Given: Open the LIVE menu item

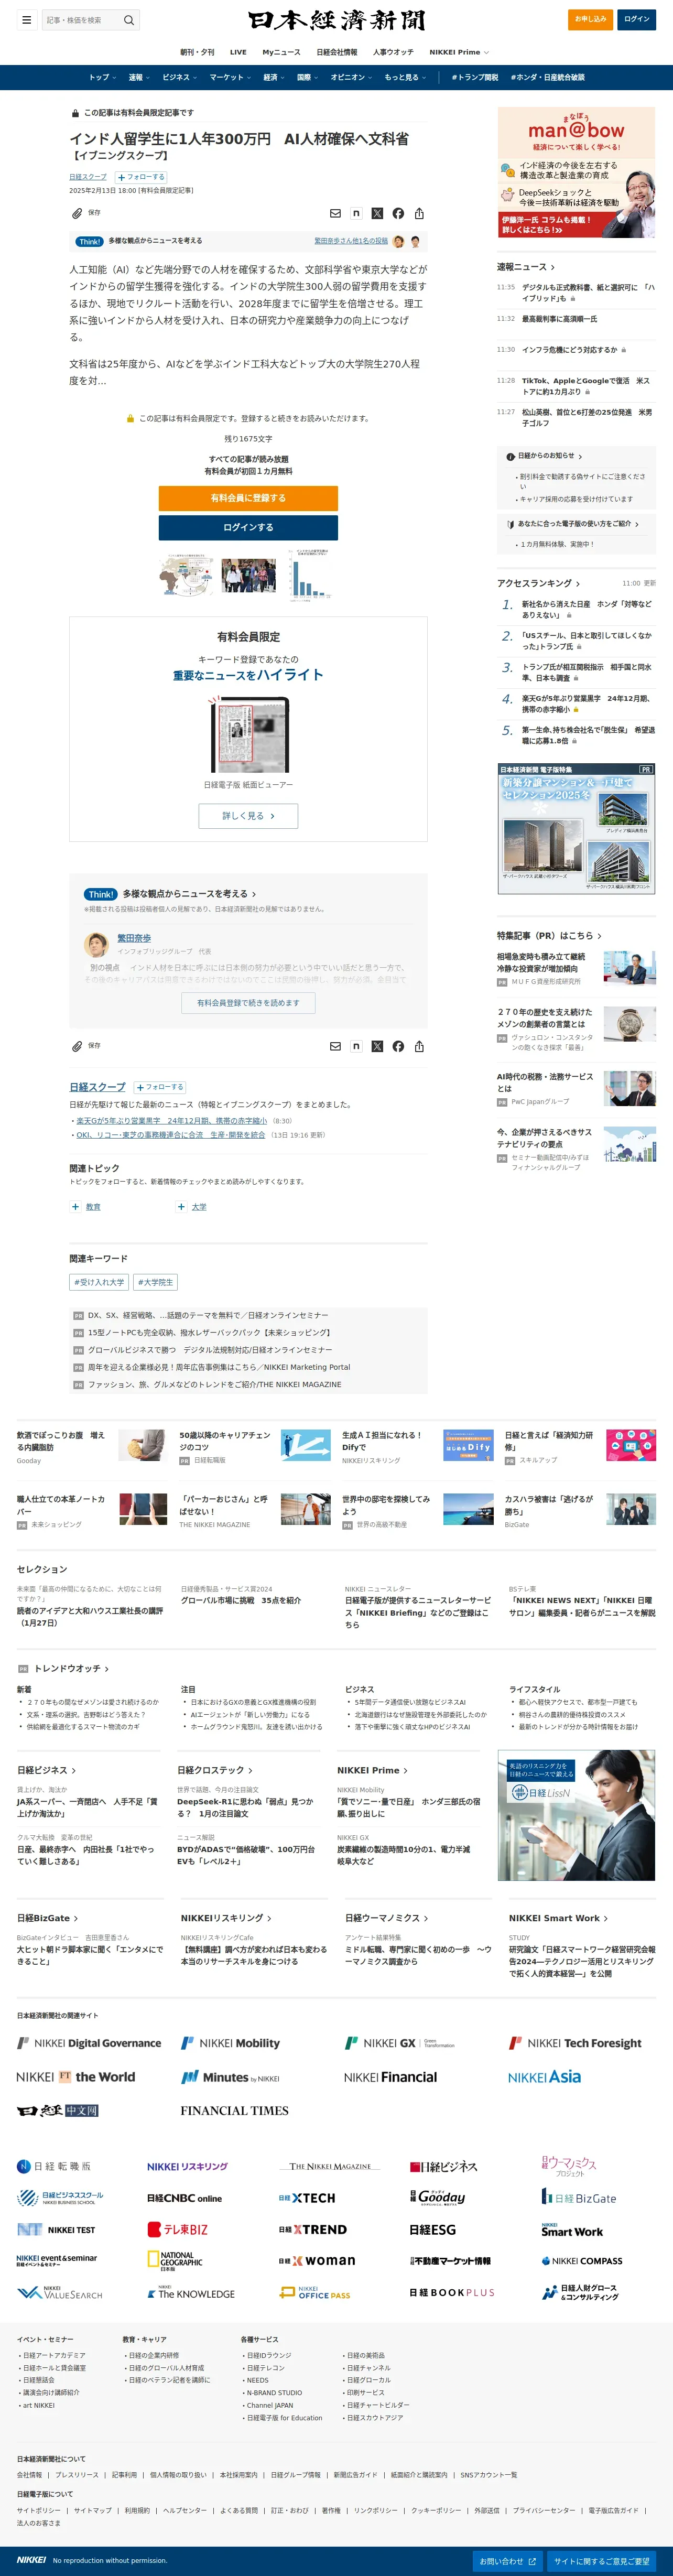Looking at the screenshot, I should [x=238, y=52].
